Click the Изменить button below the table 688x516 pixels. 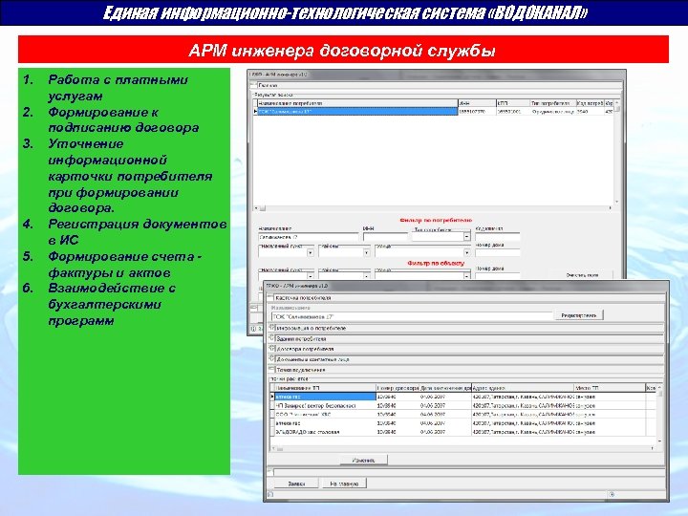(x=364, y=461)
